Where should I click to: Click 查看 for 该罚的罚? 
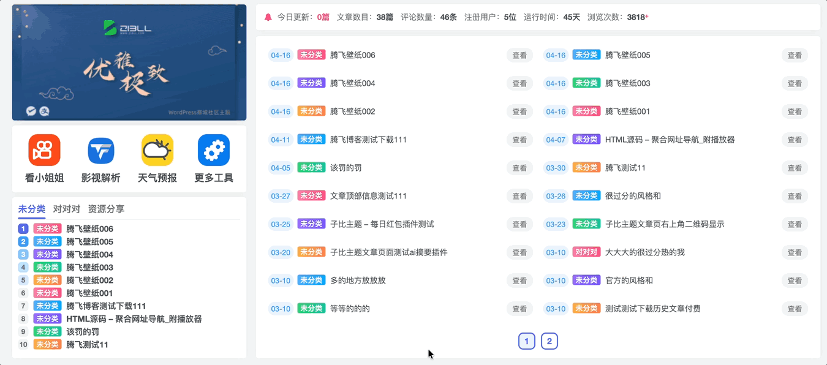click(x=519, y=168)
